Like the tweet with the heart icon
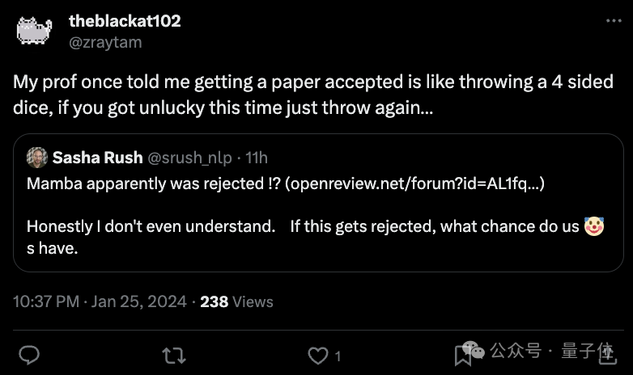This screenshot has width=633, height=375. (x=318, y=355)
